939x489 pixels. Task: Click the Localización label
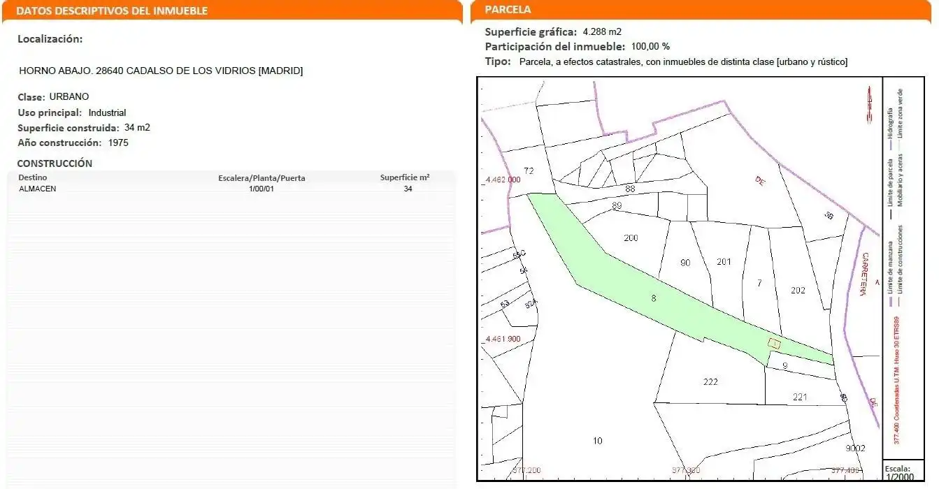(50, 39)
